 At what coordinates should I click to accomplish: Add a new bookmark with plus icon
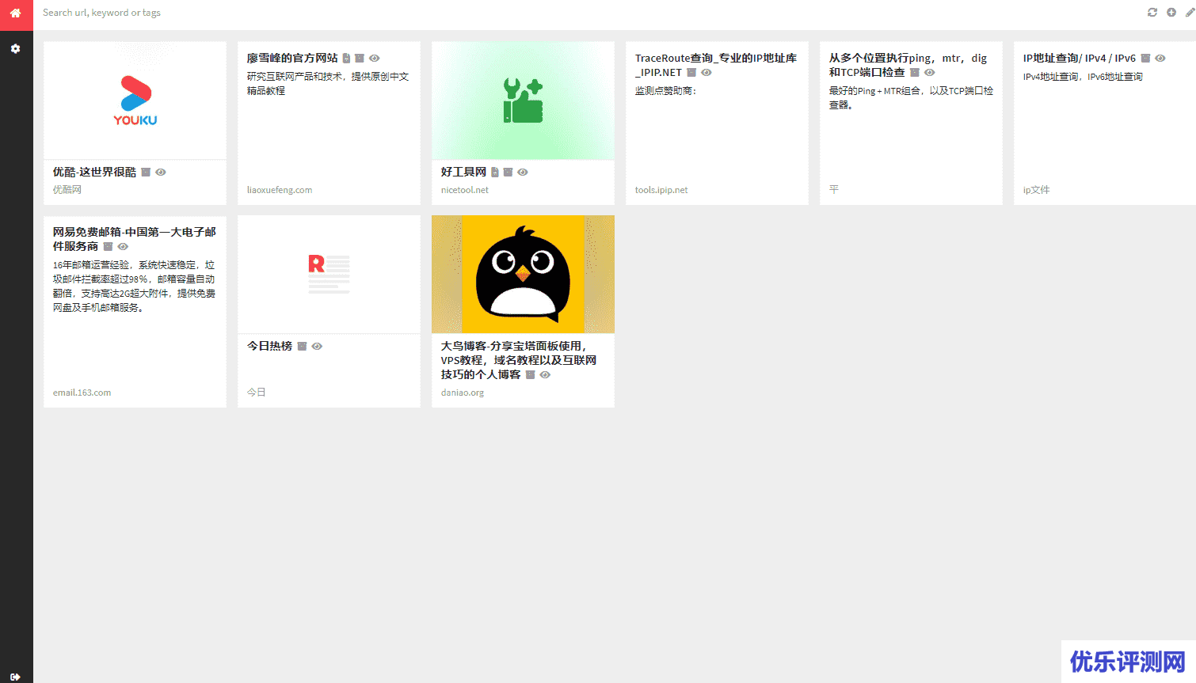click(x=1171, y=12)
